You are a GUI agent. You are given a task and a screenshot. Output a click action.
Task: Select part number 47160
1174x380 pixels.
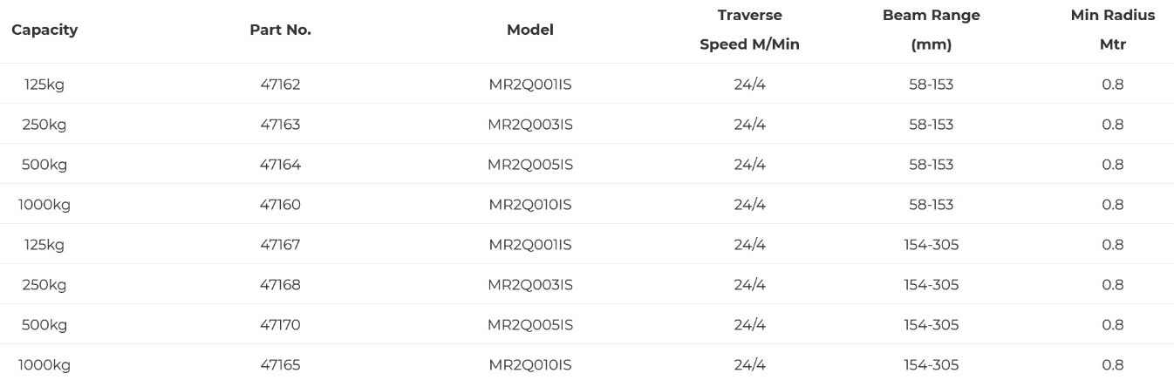click(x=280, y=205)
